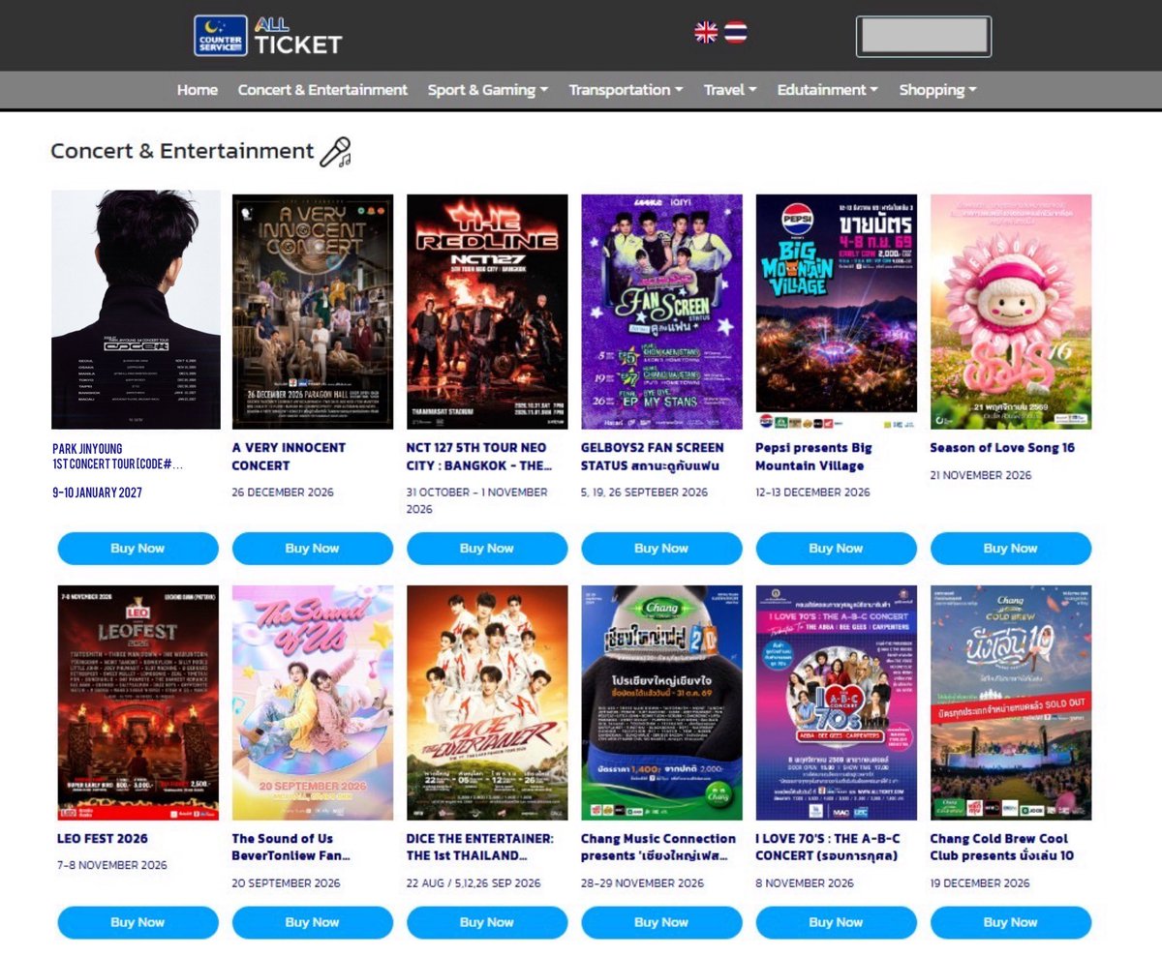Open the Pepsi presents Big Mountain Village title
This screenshot has width=1162, height=956.
coord(813,457)
